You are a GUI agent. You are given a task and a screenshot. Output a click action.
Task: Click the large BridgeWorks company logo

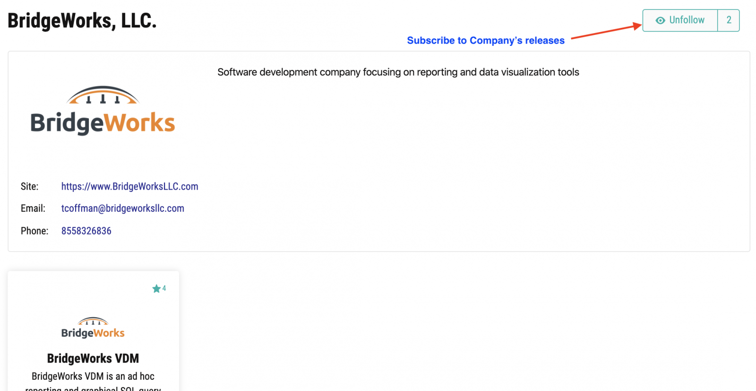tap(103, 111)
